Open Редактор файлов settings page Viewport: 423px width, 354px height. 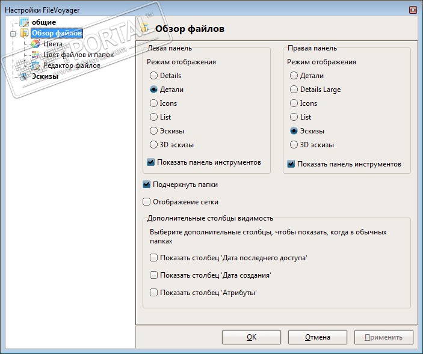point(72,66)
